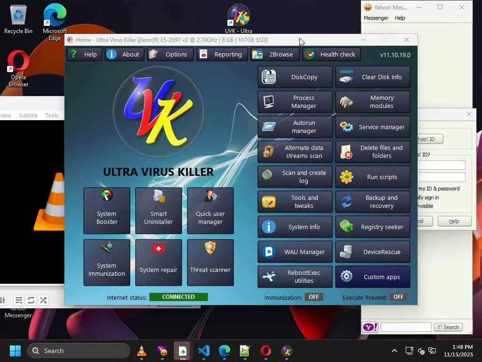Open Backup and recovery
Screen dimensions: 482x362
(x=373, y=202)
